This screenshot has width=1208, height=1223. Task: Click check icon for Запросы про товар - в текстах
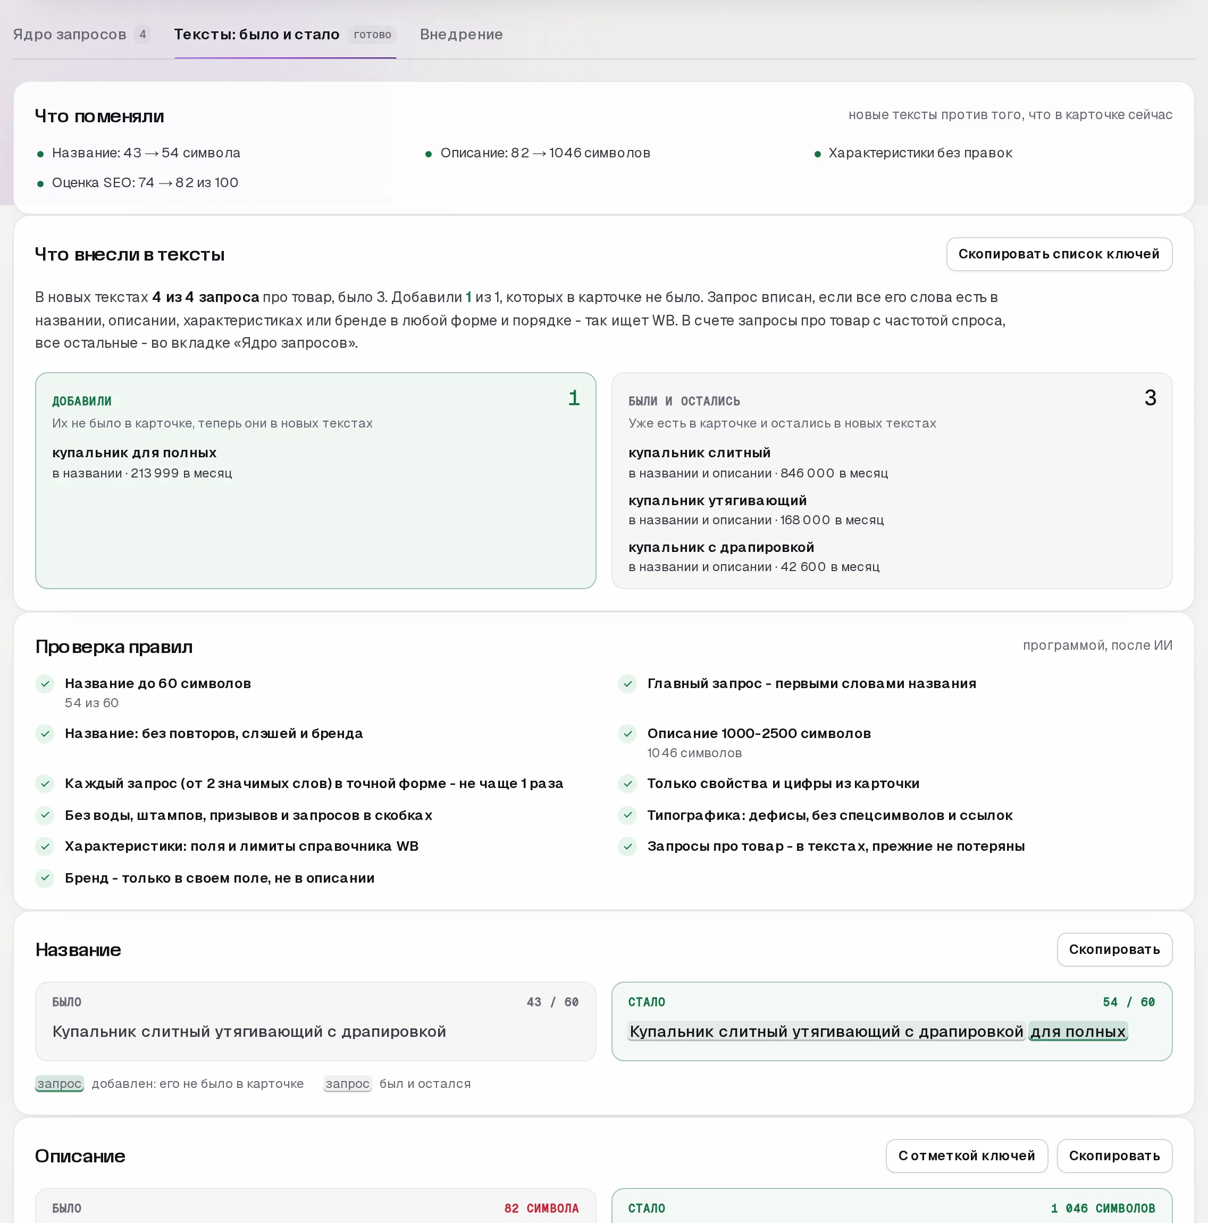[x=627, y=847]
